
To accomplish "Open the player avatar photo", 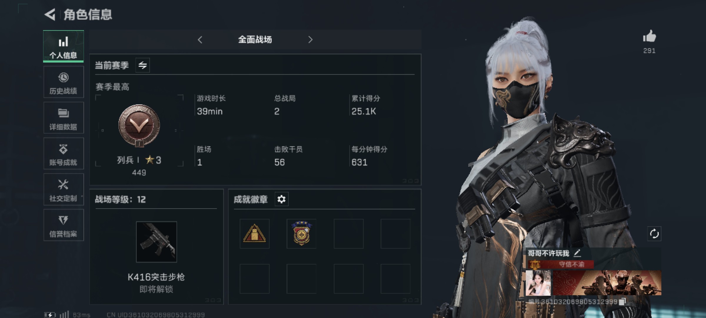I will point(538,283).
